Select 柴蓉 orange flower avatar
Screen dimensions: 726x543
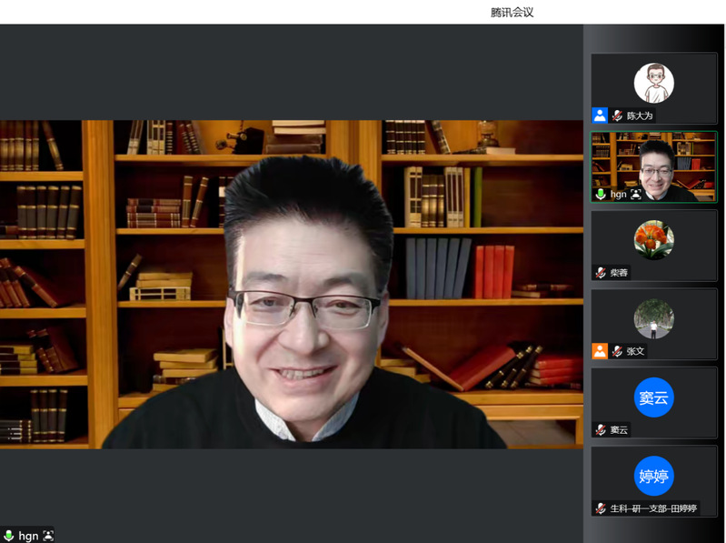click(653, 240)
